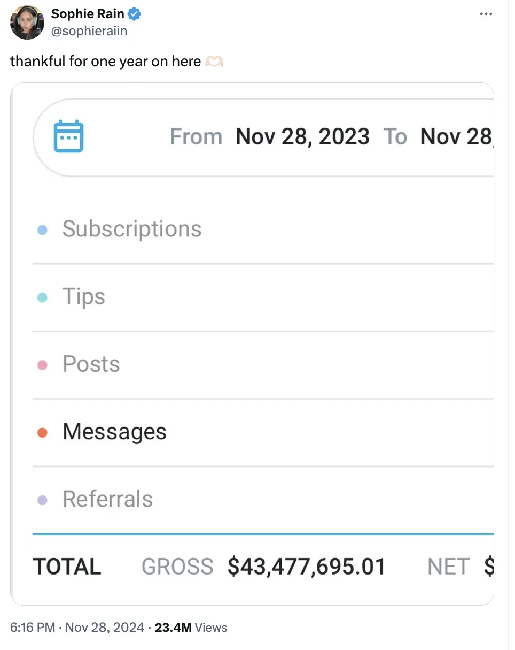Click the 23.4M Views count
Image resolution: width=515 pixels, height=650 pixels.
[x=191, y=628]
